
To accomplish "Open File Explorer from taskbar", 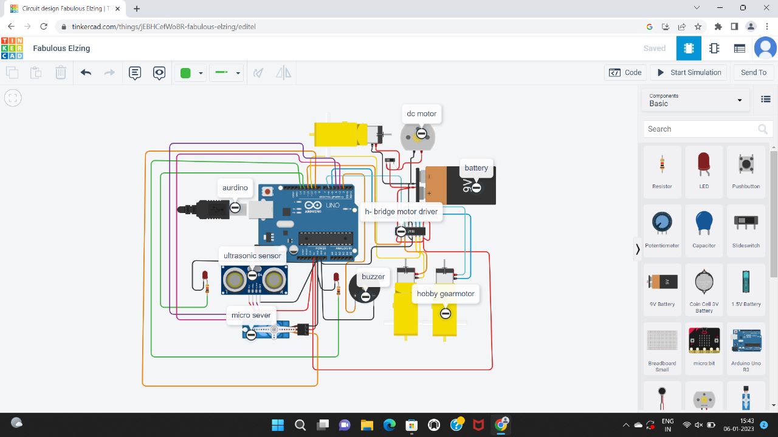I will (x=367, y=424).
